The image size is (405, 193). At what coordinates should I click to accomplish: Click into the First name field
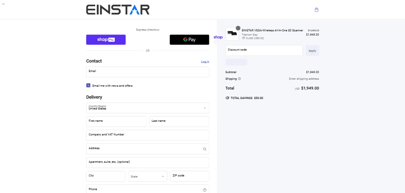tap(116, 122)
